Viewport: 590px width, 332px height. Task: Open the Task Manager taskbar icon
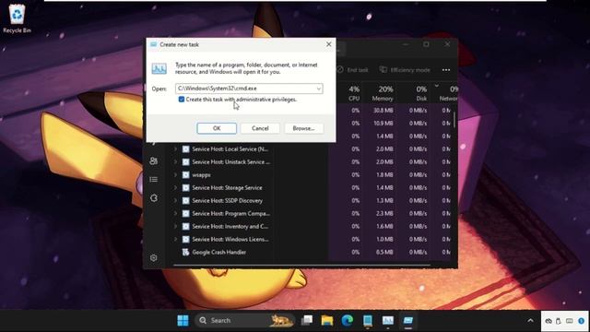click(x=387, y=320)
